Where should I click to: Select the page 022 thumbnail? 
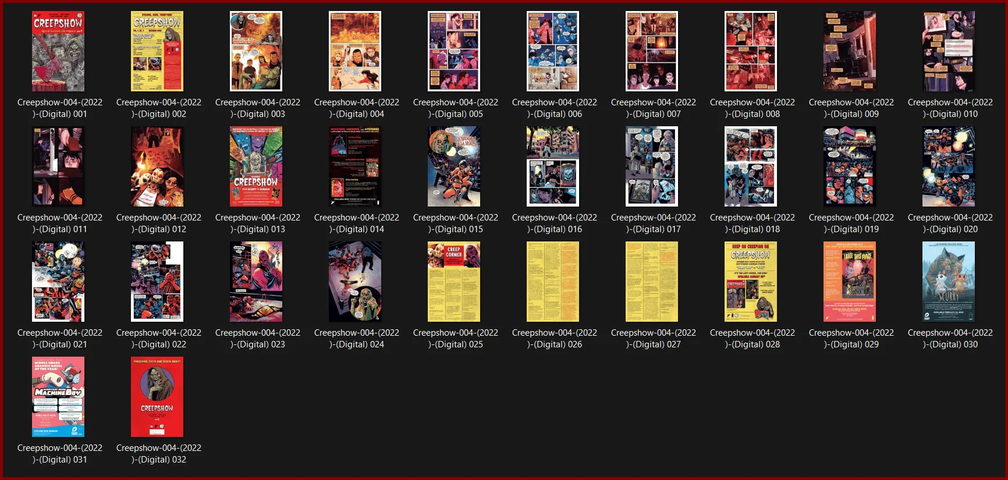pyautogui.click(x=157, y=282)
